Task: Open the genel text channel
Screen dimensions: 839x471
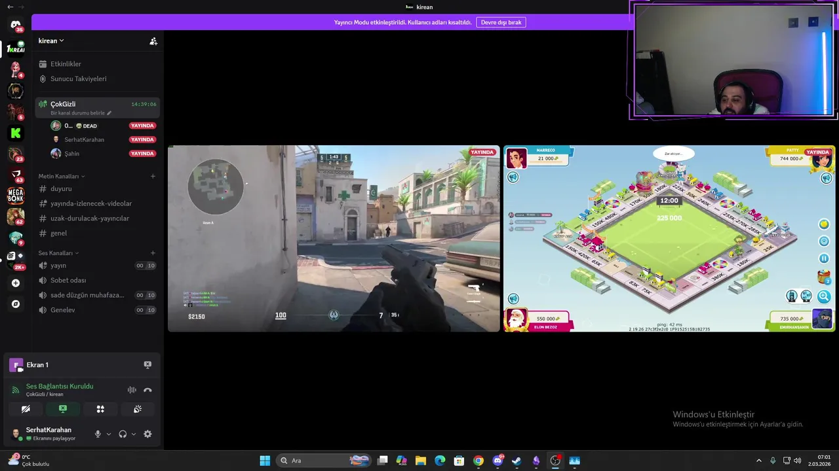Action: tap(97, 233)
